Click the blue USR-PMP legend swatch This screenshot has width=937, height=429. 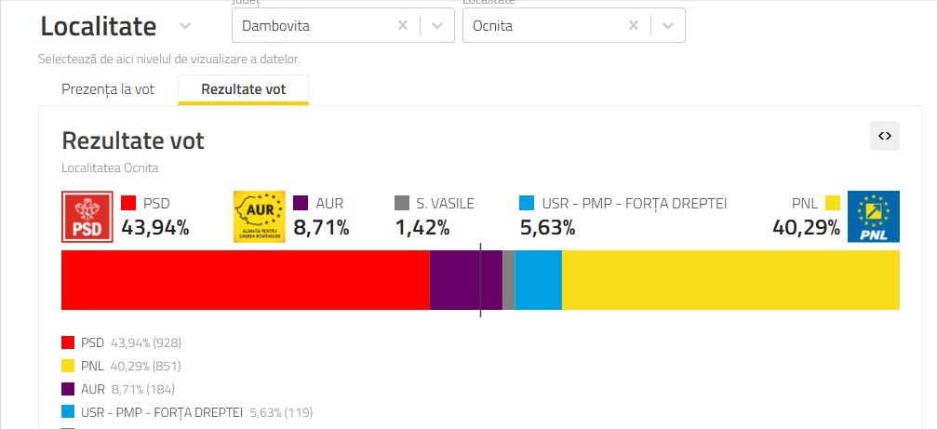pos(527,203)
